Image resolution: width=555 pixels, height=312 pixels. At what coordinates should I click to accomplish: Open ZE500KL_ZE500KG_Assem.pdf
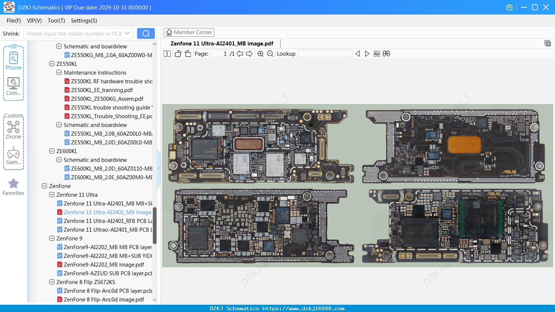point(103,99)
